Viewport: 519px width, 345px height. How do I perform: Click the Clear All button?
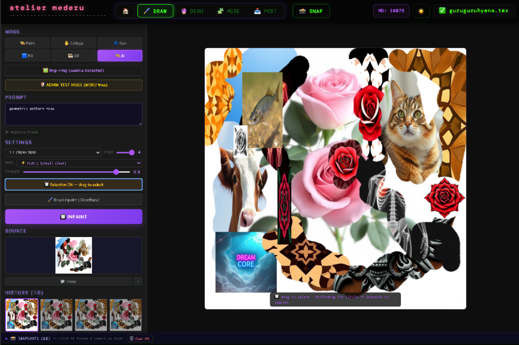139,338
